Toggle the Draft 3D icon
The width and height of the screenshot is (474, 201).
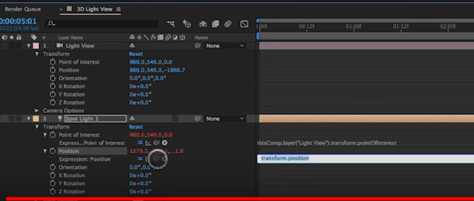187,23
